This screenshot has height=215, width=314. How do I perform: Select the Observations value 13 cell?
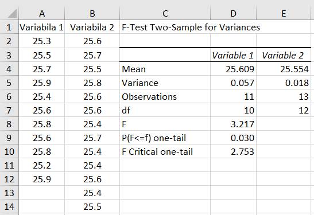[284, 96]
